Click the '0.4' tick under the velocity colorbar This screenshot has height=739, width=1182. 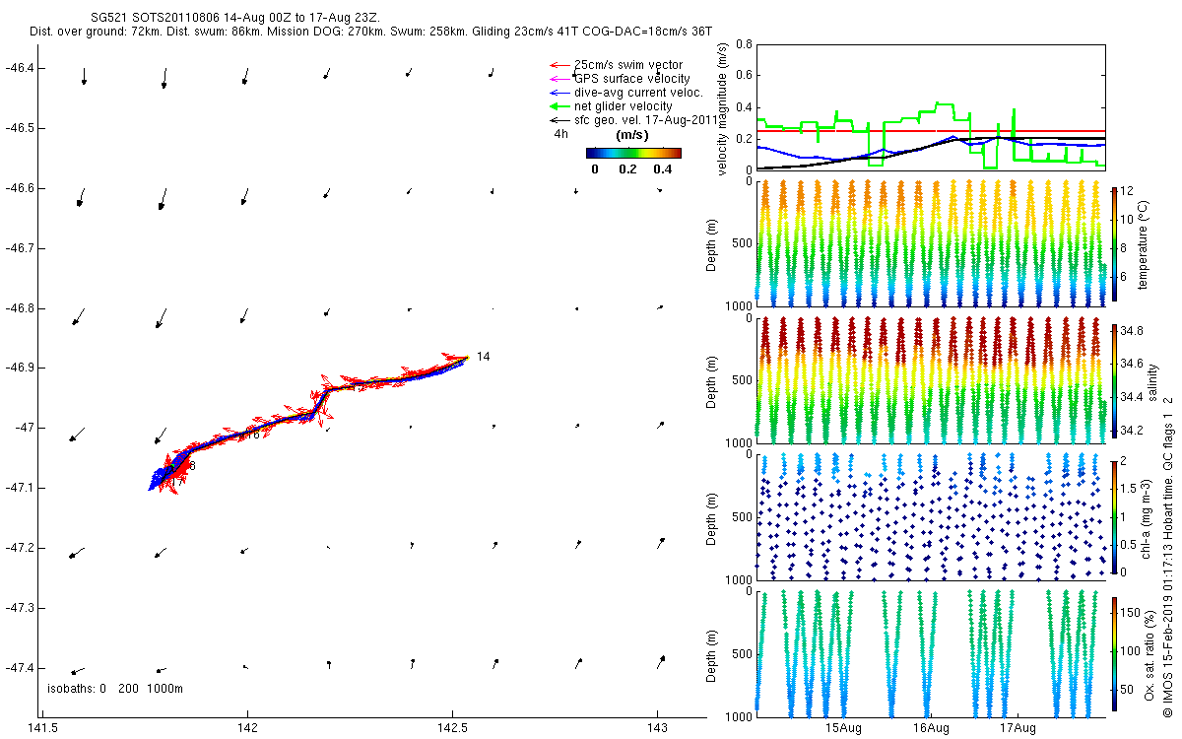(662, 168)
